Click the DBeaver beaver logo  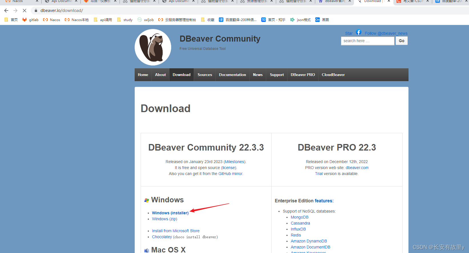tap(153, 47)
